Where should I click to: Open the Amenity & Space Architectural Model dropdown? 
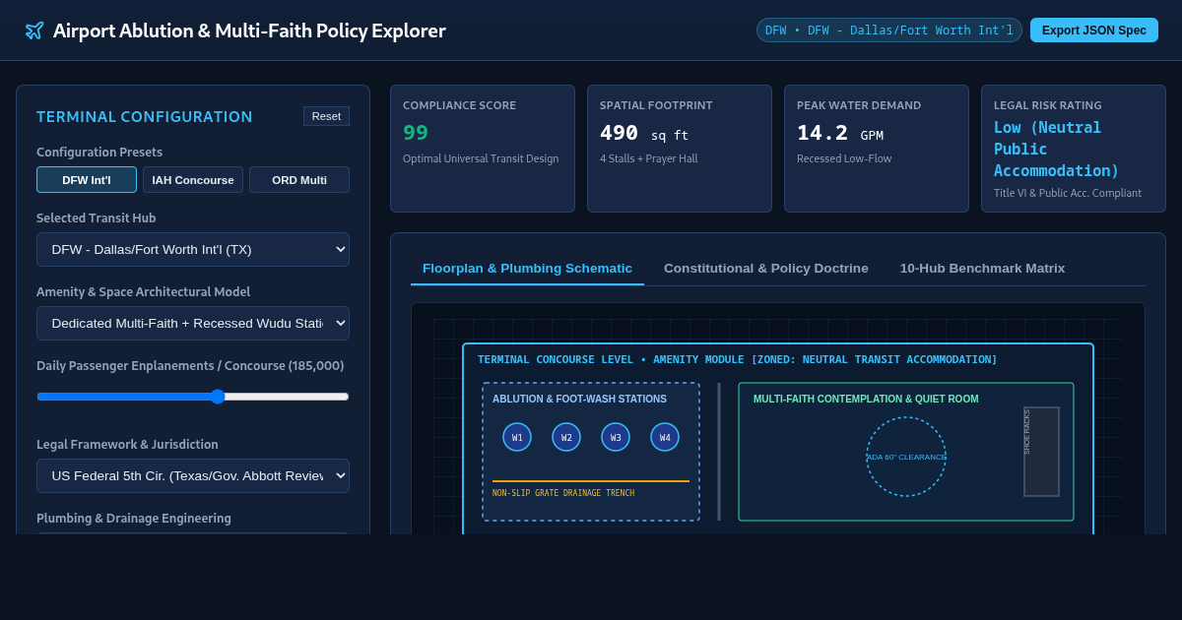click(193, 324)
